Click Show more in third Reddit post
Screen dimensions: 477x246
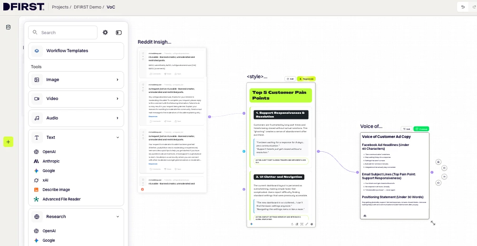[153, 164]
